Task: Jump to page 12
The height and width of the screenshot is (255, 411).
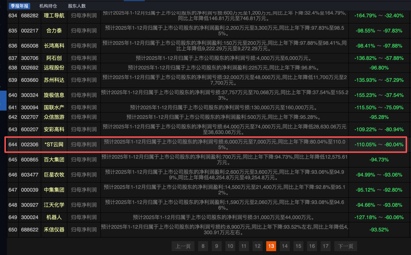Action: click(257, 246)
